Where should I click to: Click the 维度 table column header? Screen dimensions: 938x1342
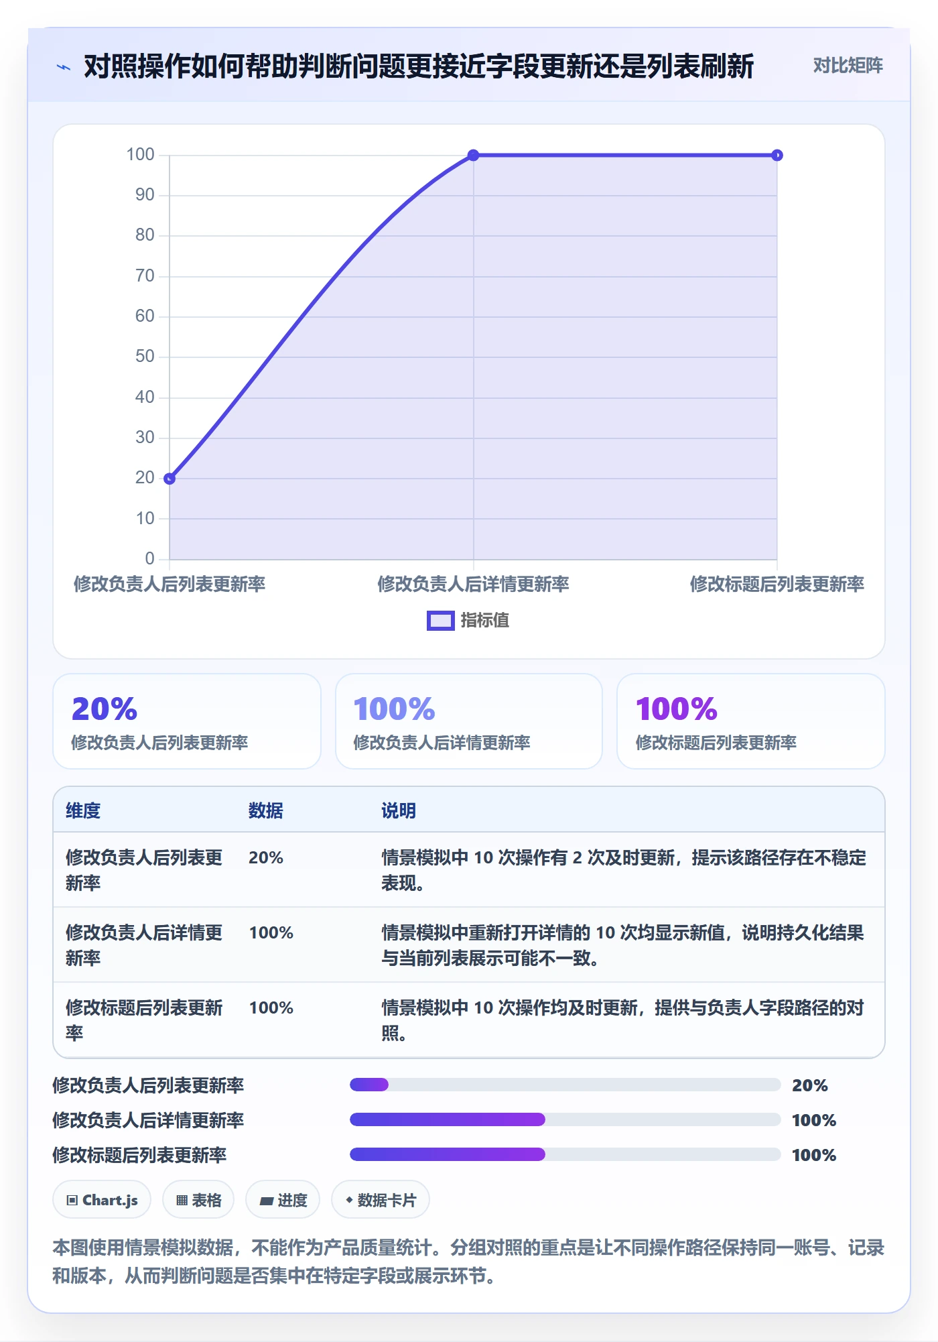point(83,810)
